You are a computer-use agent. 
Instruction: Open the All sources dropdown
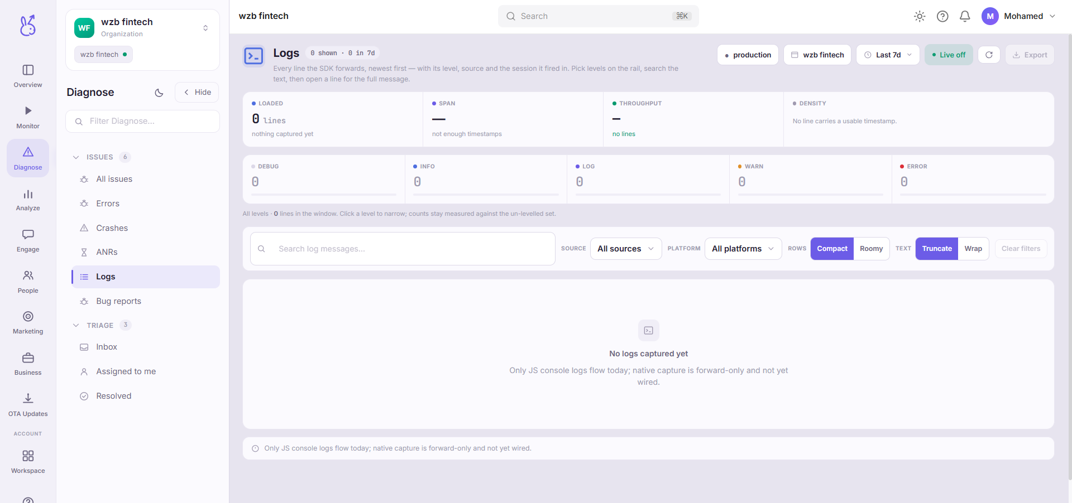(x=626, y=249)
